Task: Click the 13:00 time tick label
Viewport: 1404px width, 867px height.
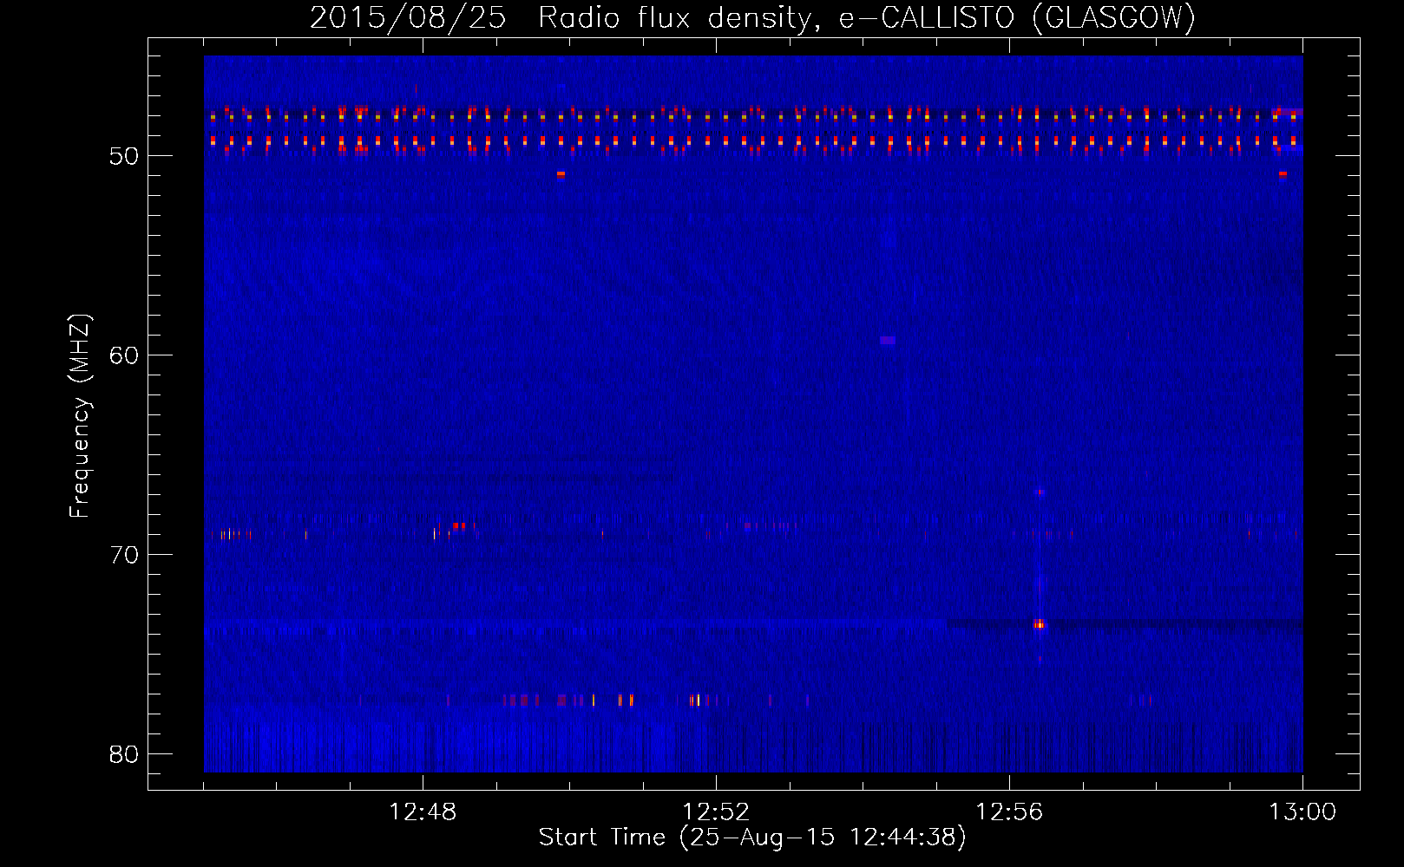Action: pos(1302,812)
